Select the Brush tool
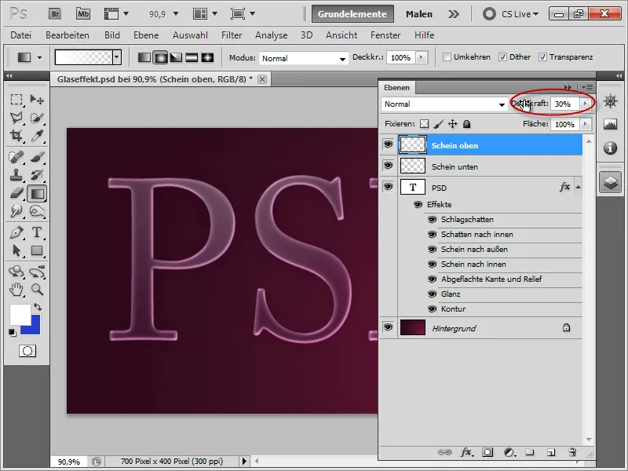Viewport: 628px width, 471px height. 37,157
